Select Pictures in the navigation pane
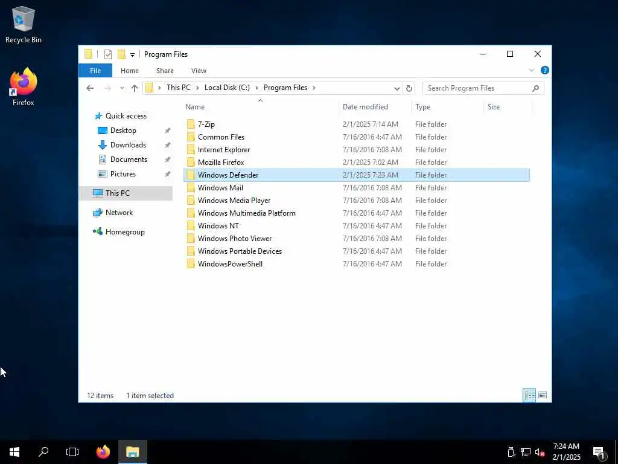The width and height of the screenshot is (618, 464). pos(123,174)
